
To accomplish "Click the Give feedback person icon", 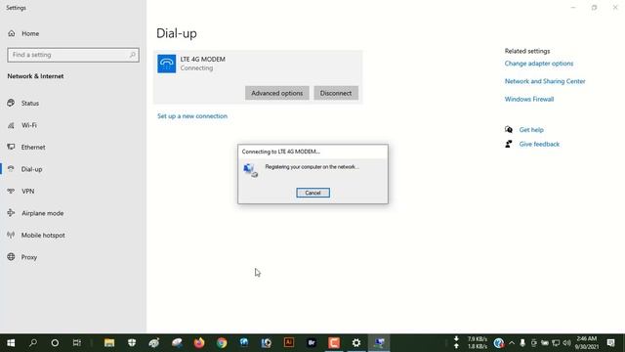I will point(509,144).
